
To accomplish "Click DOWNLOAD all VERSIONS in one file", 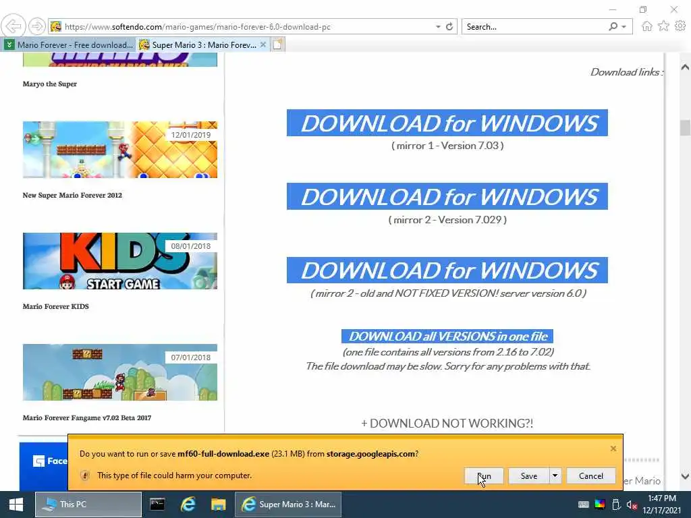I will [x=447, y=336].
